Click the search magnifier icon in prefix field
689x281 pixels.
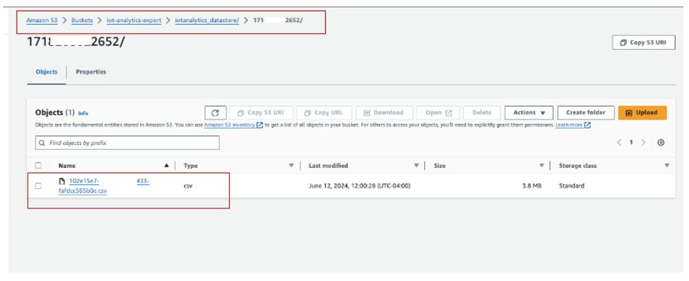[42, 143]
